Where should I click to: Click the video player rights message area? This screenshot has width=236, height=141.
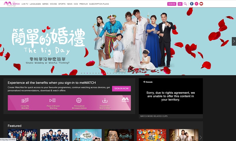[171, 96]
